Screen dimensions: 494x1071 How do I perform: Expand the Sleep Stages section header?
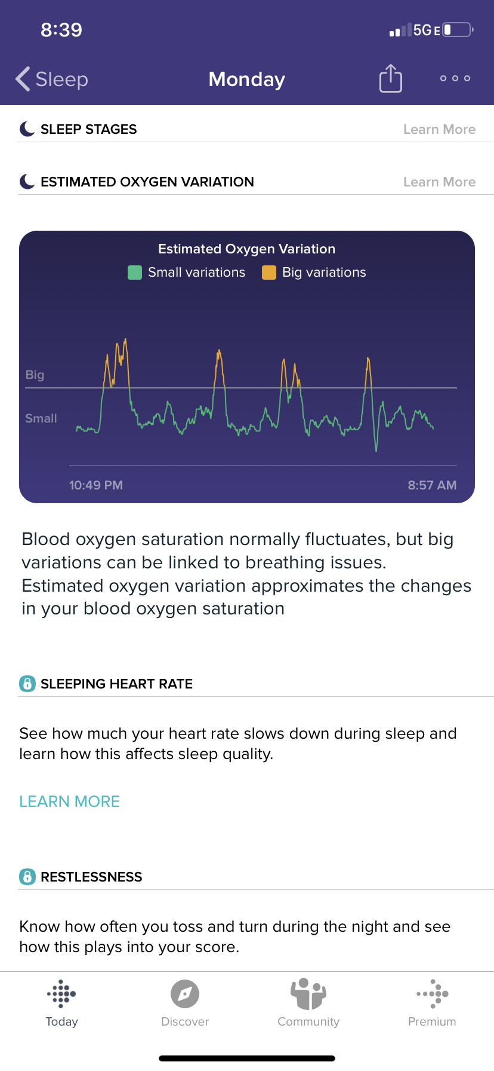[89, 129]
